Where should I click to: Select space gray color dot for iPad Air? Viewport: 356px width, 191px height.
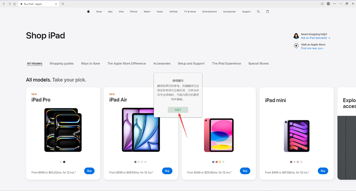pyautogui.click(x=135, y=162)
